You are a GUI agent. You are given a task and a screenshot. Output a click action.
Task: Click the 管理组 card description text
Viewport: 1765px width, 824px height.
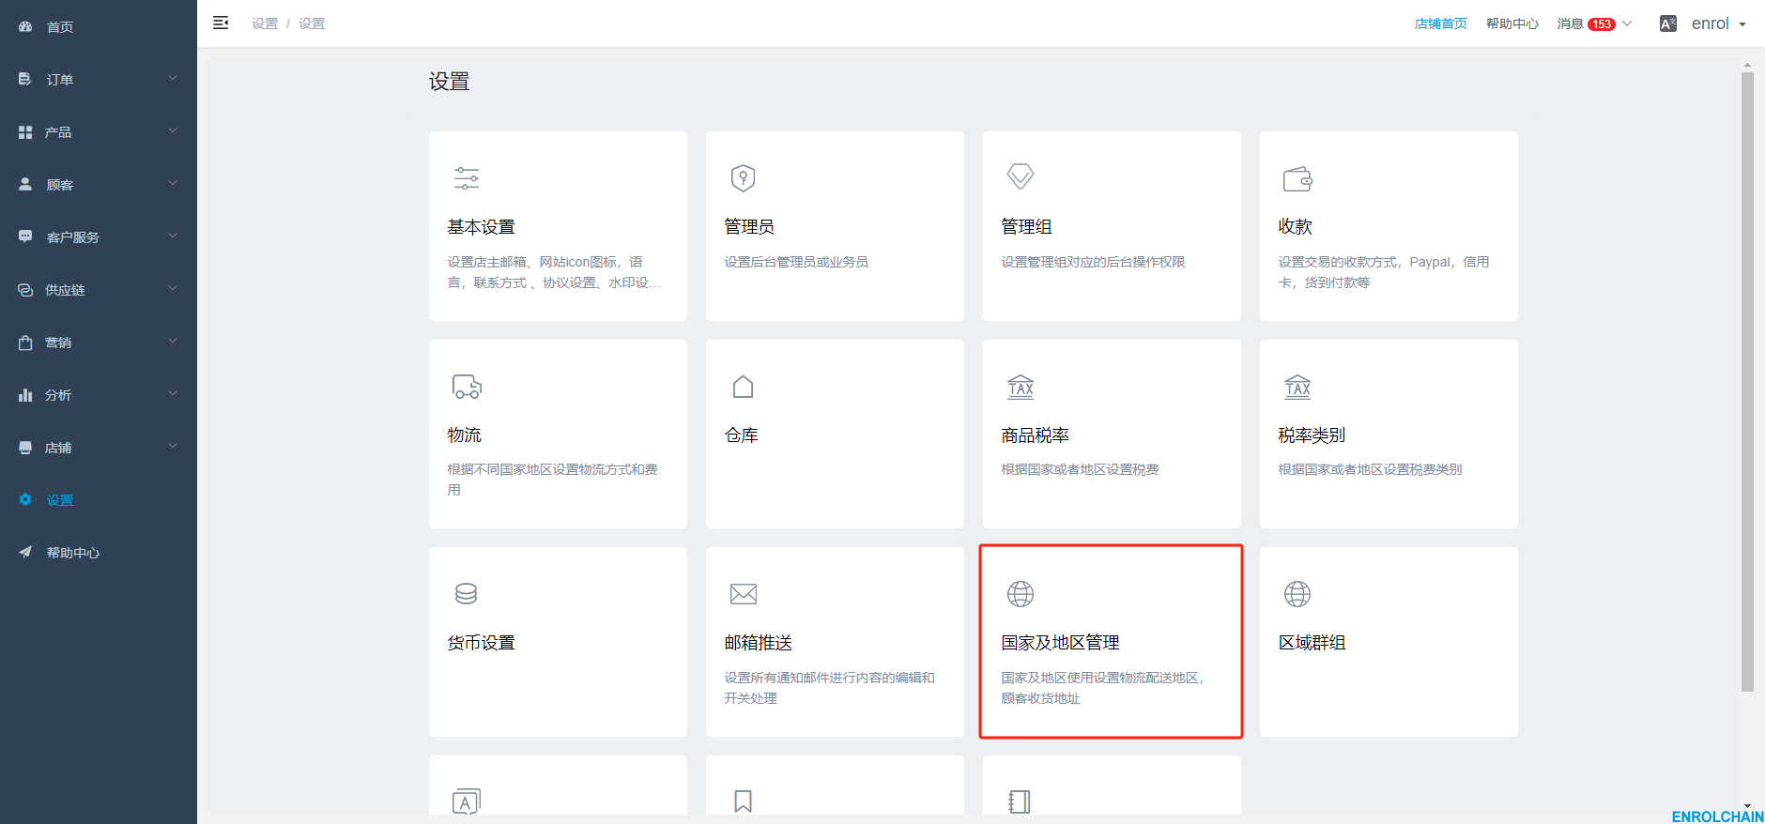(x=1093, y=262)
